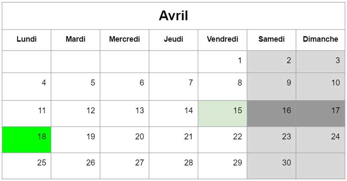
Task: Select Wednesday April 13
Action: pos(125,114)
